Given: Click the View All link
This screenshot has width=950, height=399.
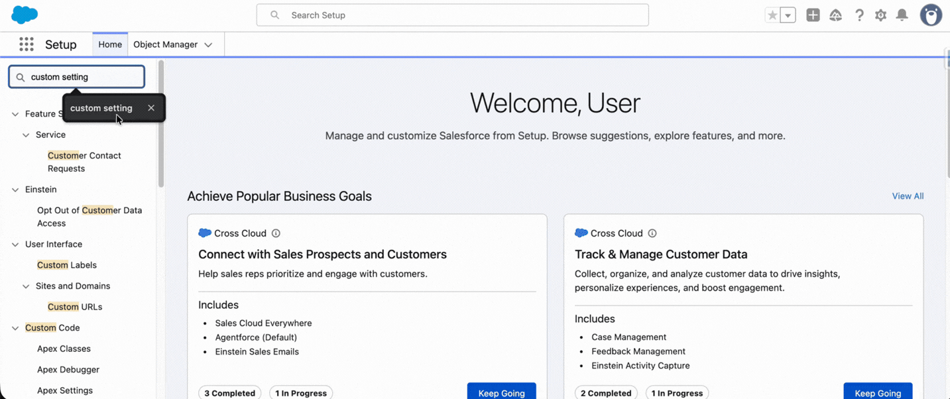Looking at the screenshot, I should 908,196.
